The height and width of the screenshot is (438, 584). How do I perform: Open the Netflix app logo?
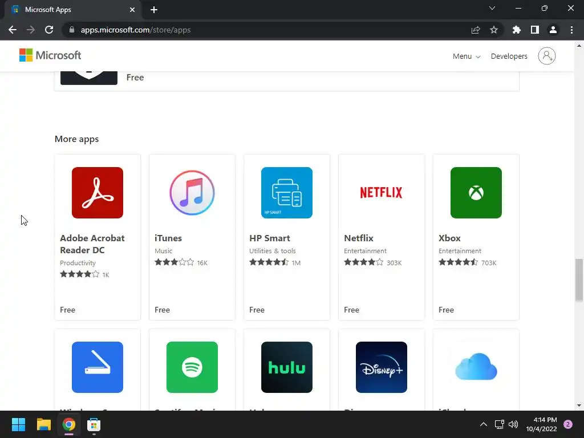(381, 193)
